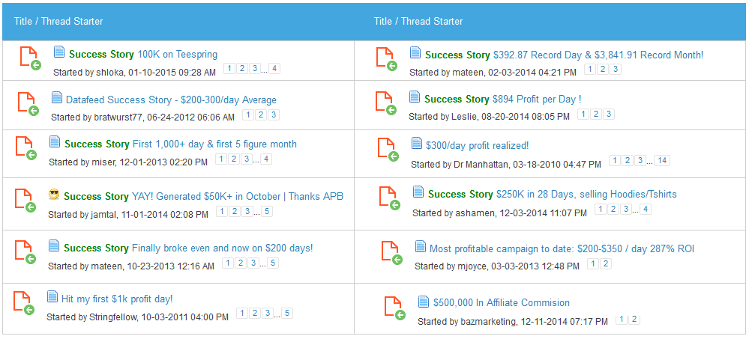The height and width of the screenshot is (339, 749).
Task: Click the blue post icon before Hit my first $1k
Action: click(x=52, y=296)
